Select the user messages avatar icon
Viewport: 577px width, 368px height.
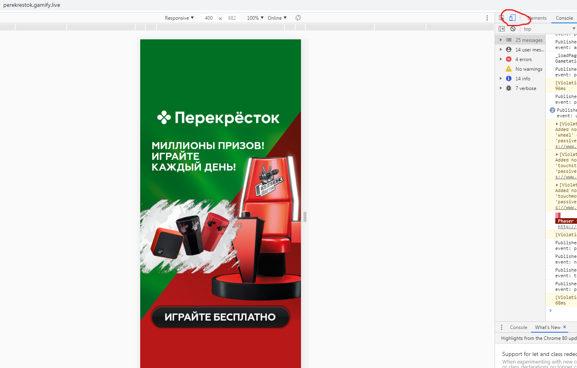point(509,49)
